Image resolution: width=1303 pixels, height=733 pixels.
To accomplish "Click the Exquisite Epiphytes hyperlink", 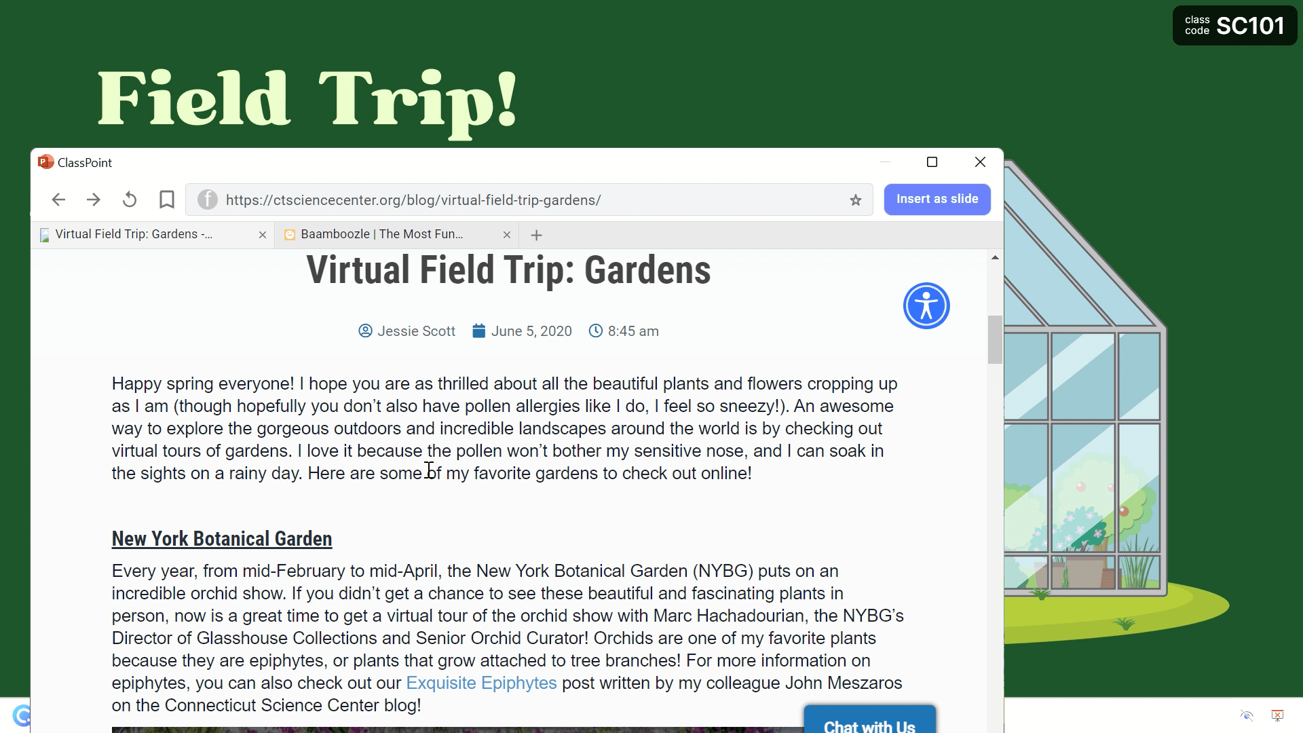I will click(x=480, y=683).
